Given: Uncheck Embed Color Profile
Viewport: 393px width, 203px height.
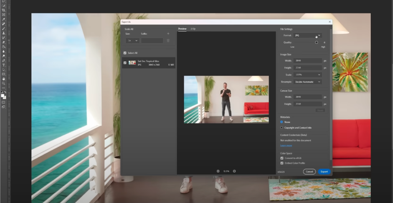Looking at the screenshot, I should [282, 163].
